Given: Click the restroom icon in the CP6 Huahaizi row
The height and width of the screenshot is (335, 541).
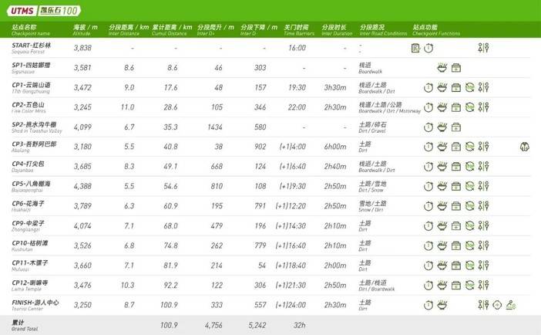Looking at the screenshot, I should [x=483, y=205].
